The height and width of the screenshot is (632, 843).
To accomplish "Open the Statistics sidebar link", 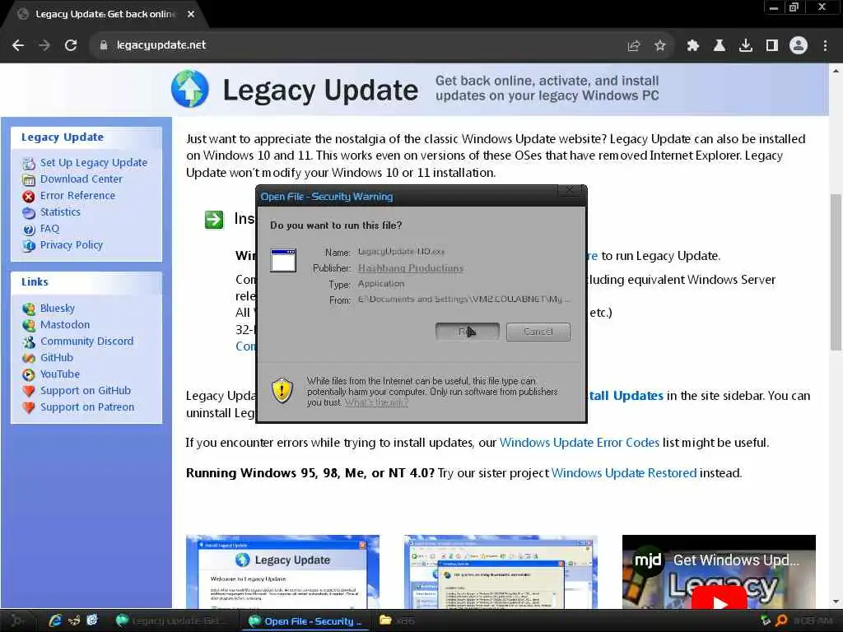I will (x=60, y=211).
